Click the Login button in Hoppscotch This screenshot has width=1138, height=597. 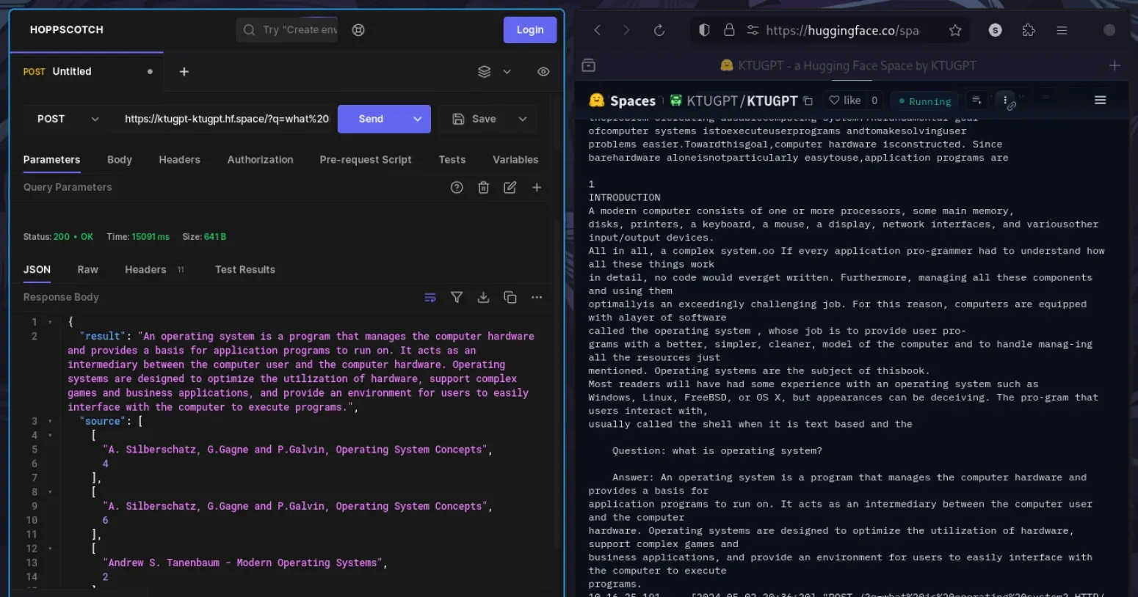coord(530,30)
